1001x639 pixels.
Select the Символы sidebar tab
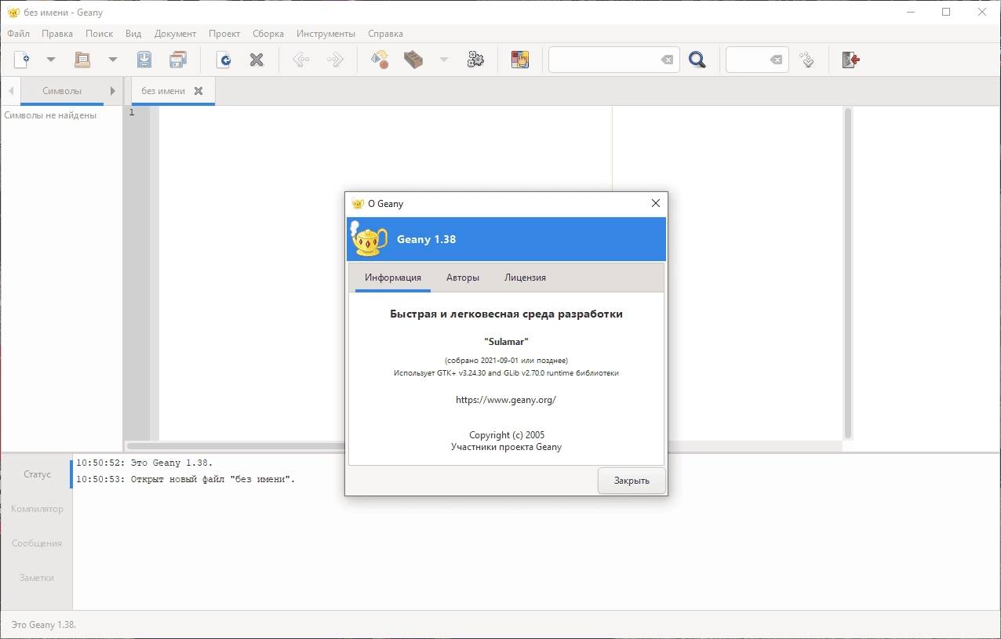(x=62, y=91)
